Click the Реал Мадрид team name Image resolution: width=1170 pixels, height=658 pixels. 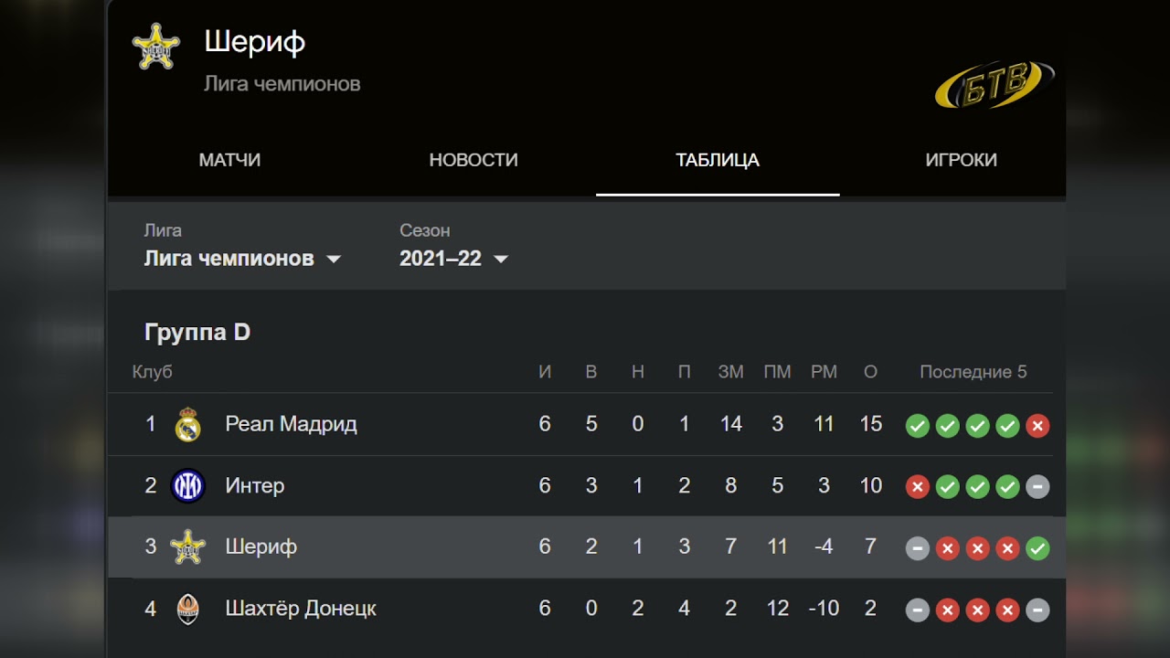pyautogui.click(x=291, y=424)
